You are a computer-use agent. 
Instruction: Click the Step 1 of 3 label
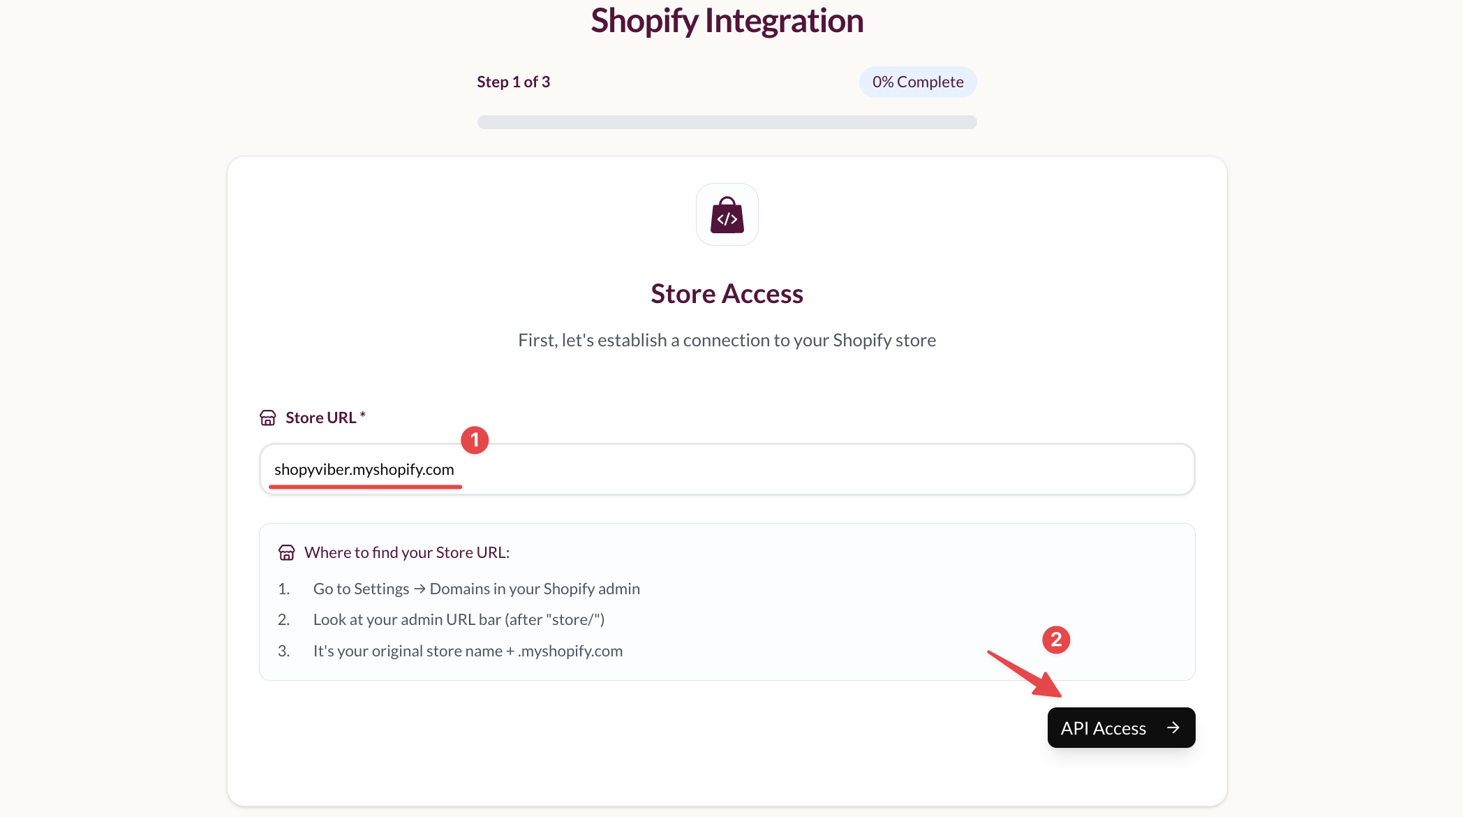coord(513,81)
